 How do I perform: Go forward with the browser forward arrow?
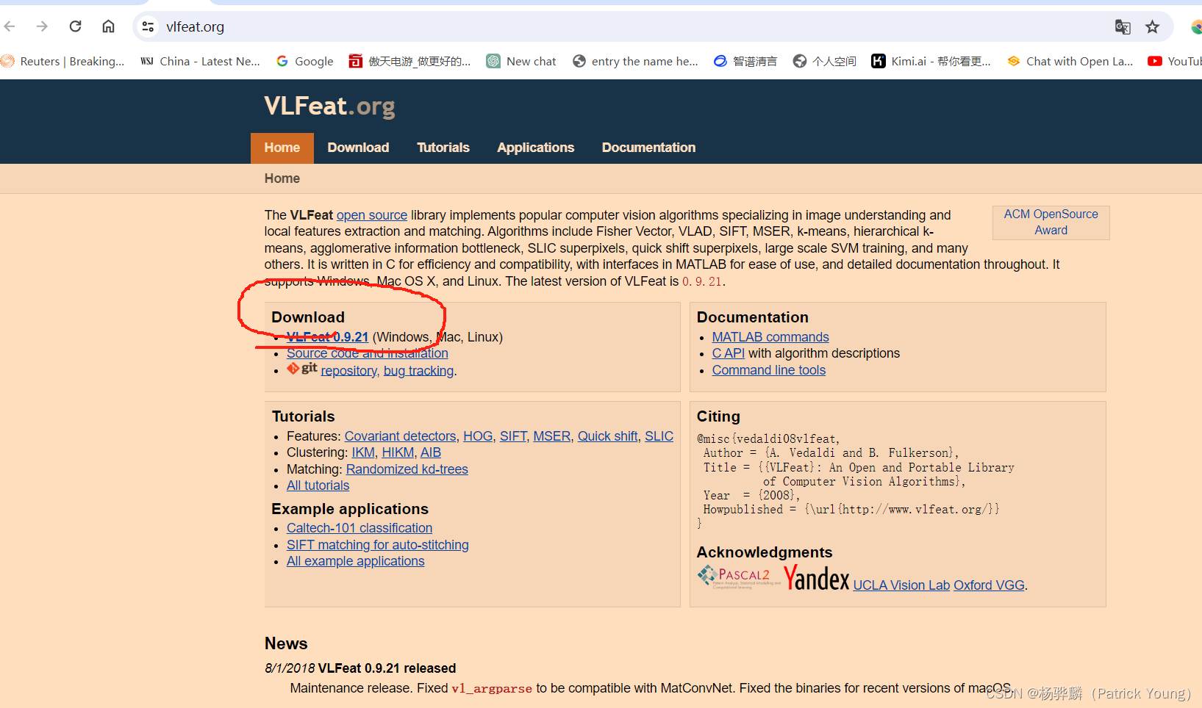[x=42, y=26]
